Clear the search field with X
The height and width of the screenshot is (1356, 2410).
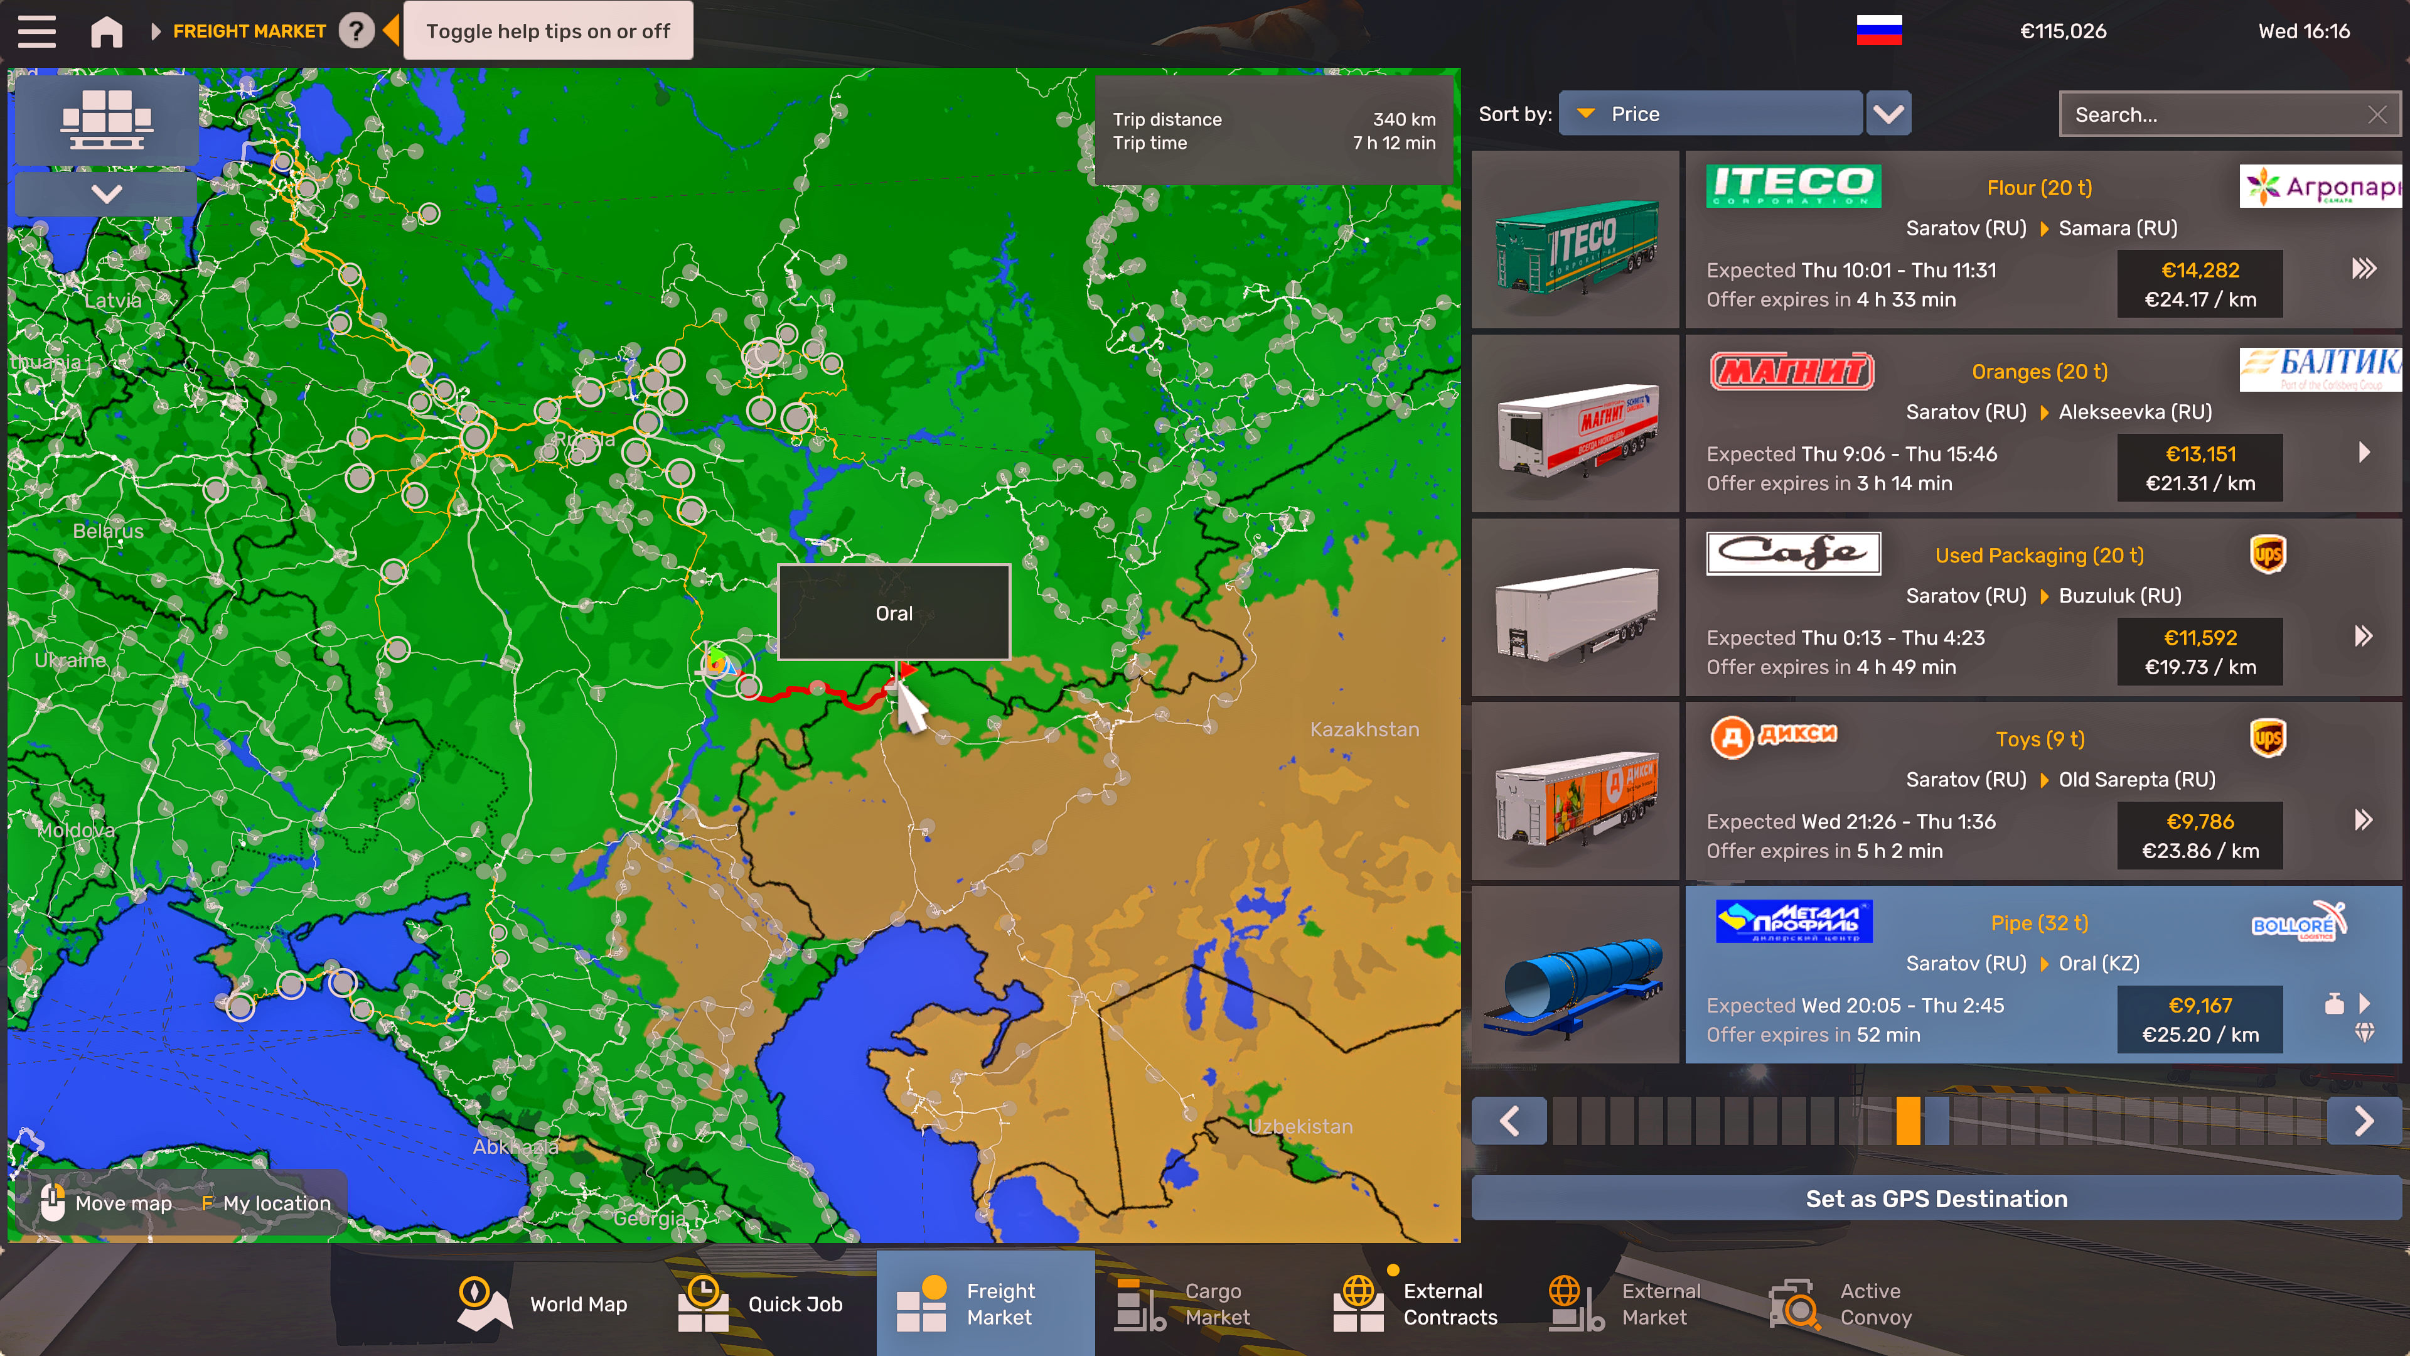[x=2376, y=115]
